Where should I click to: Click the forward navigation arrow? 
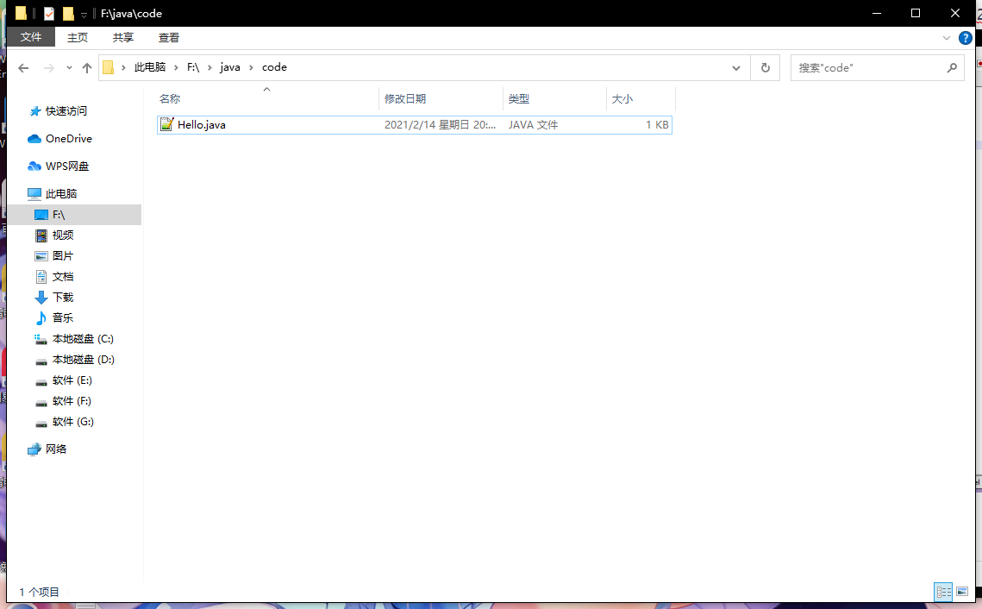click(48, 67)
